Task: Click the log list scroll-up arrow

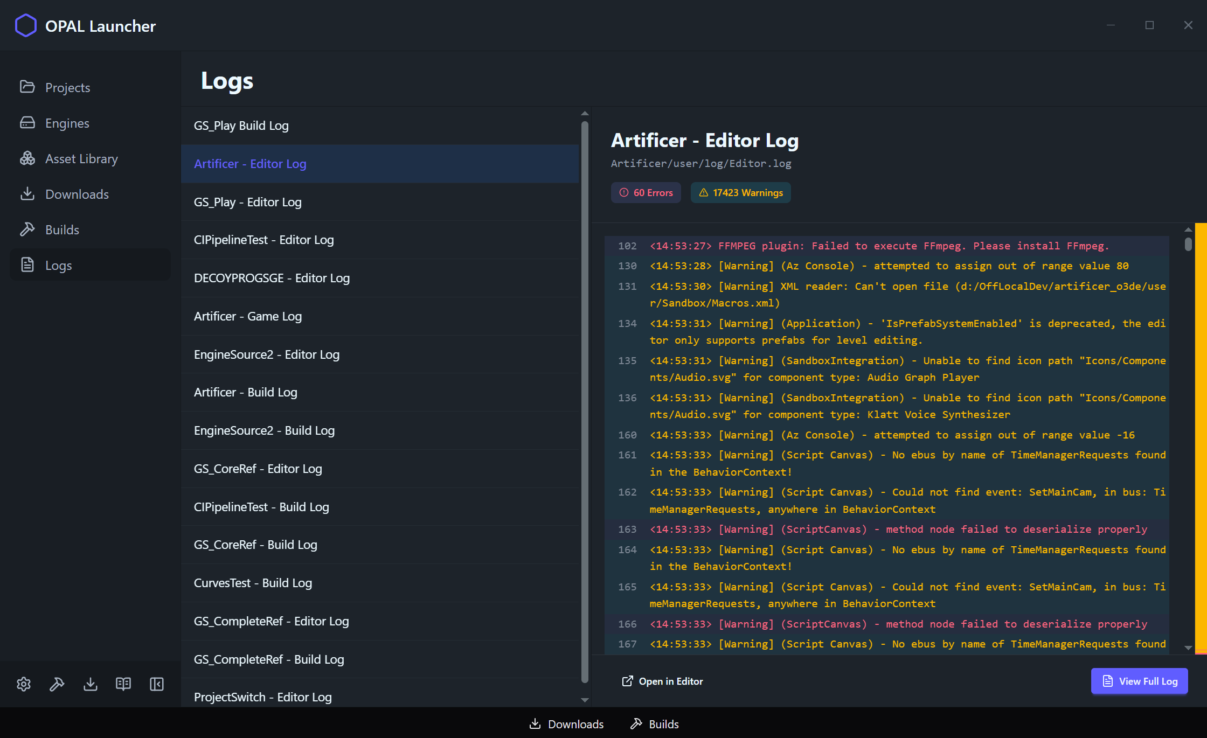Action: pos(585,114)
